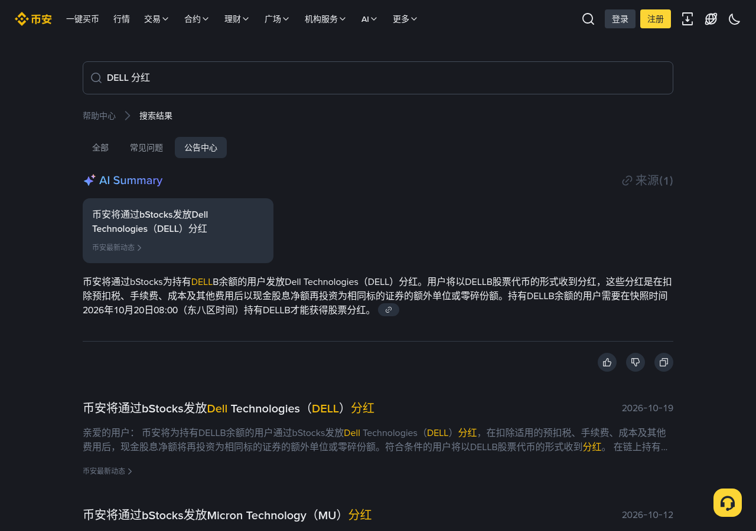Copy the AI summary with the copy icon
This screenshot has height=531, width=756.
pos(664,362)
